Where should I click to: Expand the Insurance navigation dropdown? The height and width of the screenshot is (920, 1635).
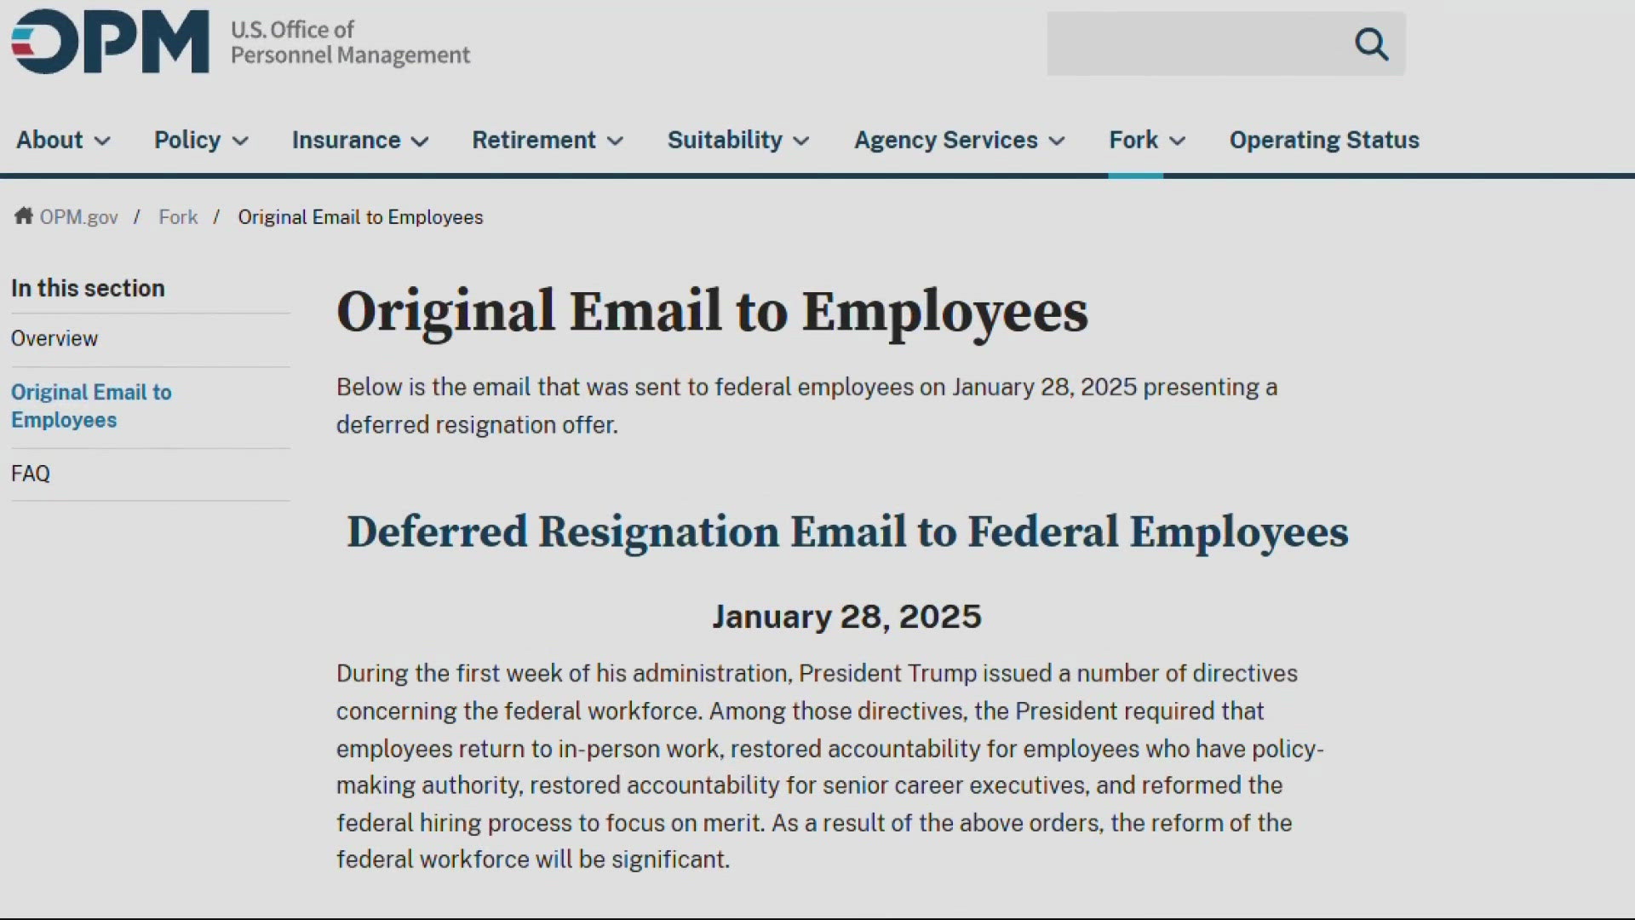(359, 140)
